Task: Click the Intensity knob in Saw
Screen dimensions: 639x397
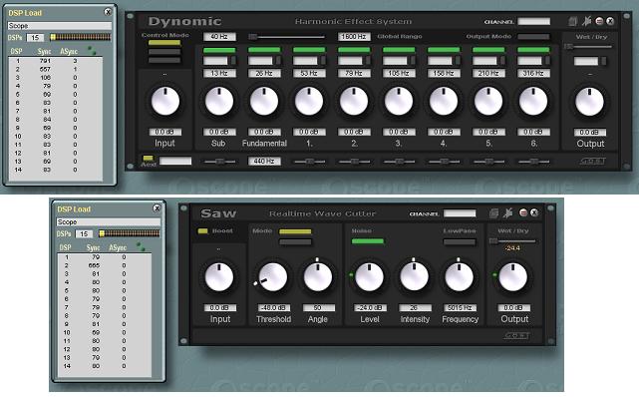Action: [414, 276]
